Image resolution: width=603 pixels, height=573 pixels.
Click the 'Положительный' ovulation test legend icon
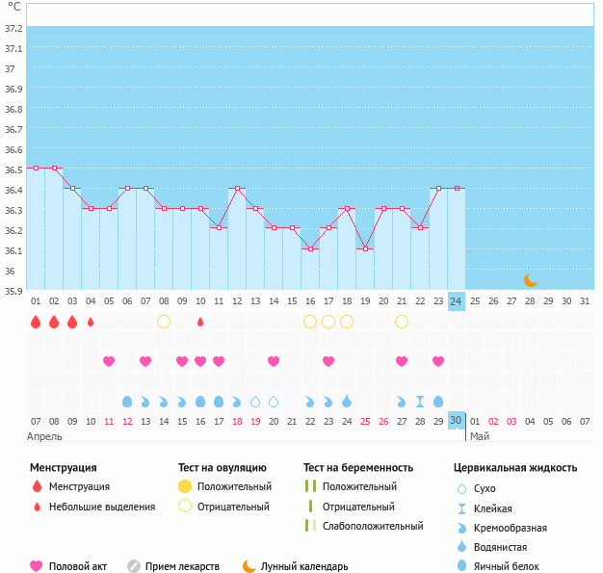click(x=184, y=486)
